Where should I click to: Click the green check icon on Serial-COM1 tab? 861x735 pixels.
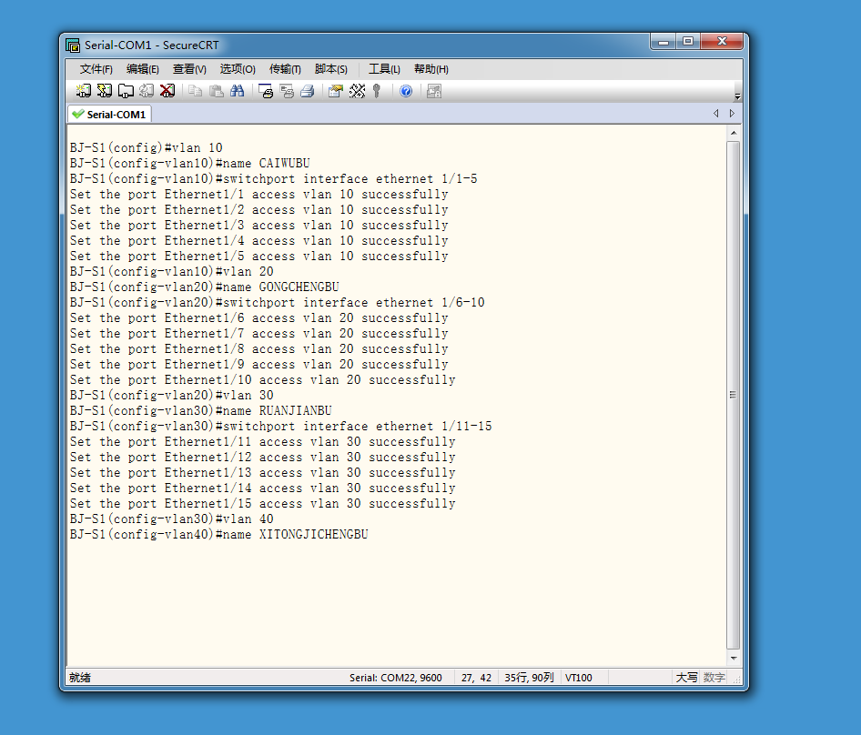point(78,115)
